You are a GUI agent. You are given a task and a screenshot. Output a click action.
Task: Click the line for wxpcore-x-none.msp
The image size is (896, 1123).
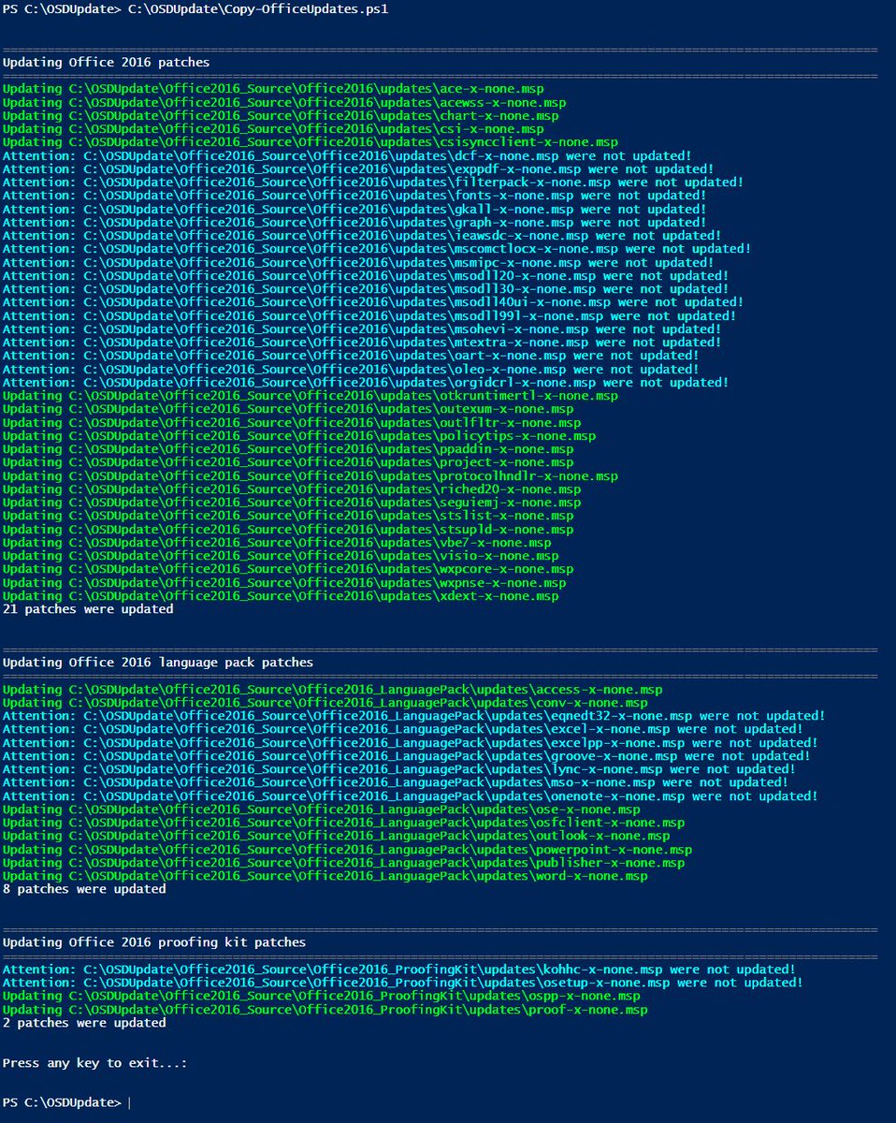pyautogui.click(x=288, y=569)
